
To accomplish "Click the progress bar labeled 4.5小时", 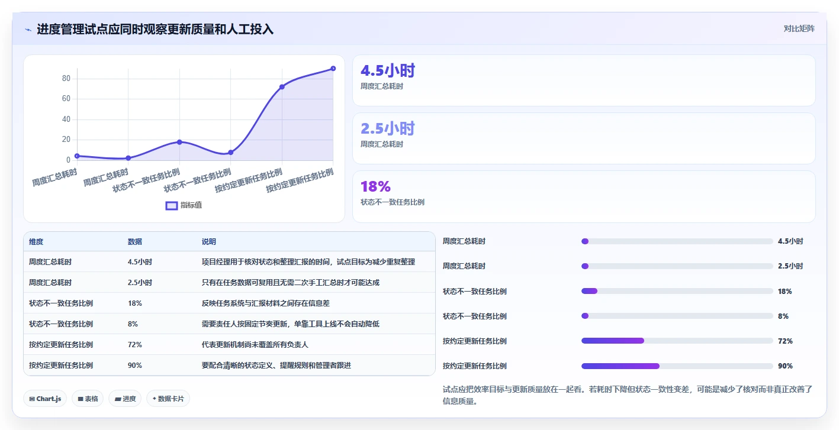I will pyautogui.click(x=677, y=241).
